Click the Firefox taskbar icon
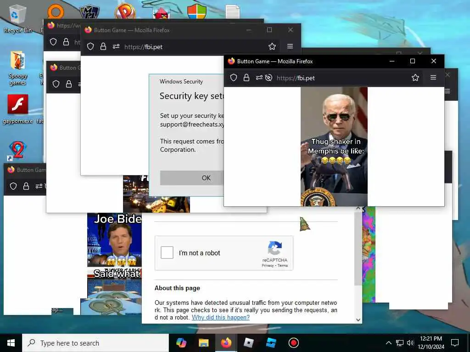470x352 pixels. [226, 343]
